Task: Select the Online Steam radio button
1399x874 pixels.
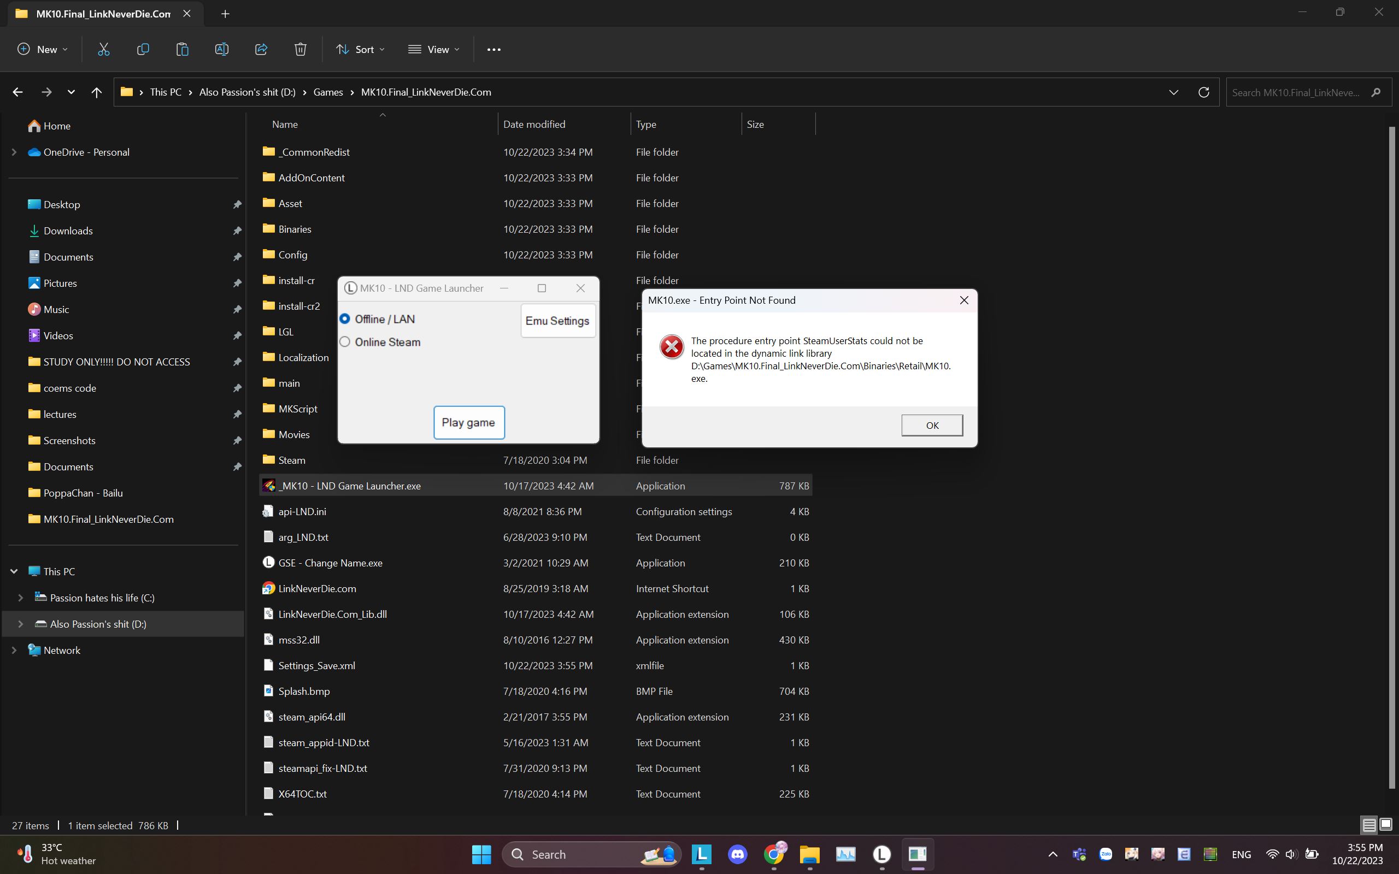Action: pos(345,341)
